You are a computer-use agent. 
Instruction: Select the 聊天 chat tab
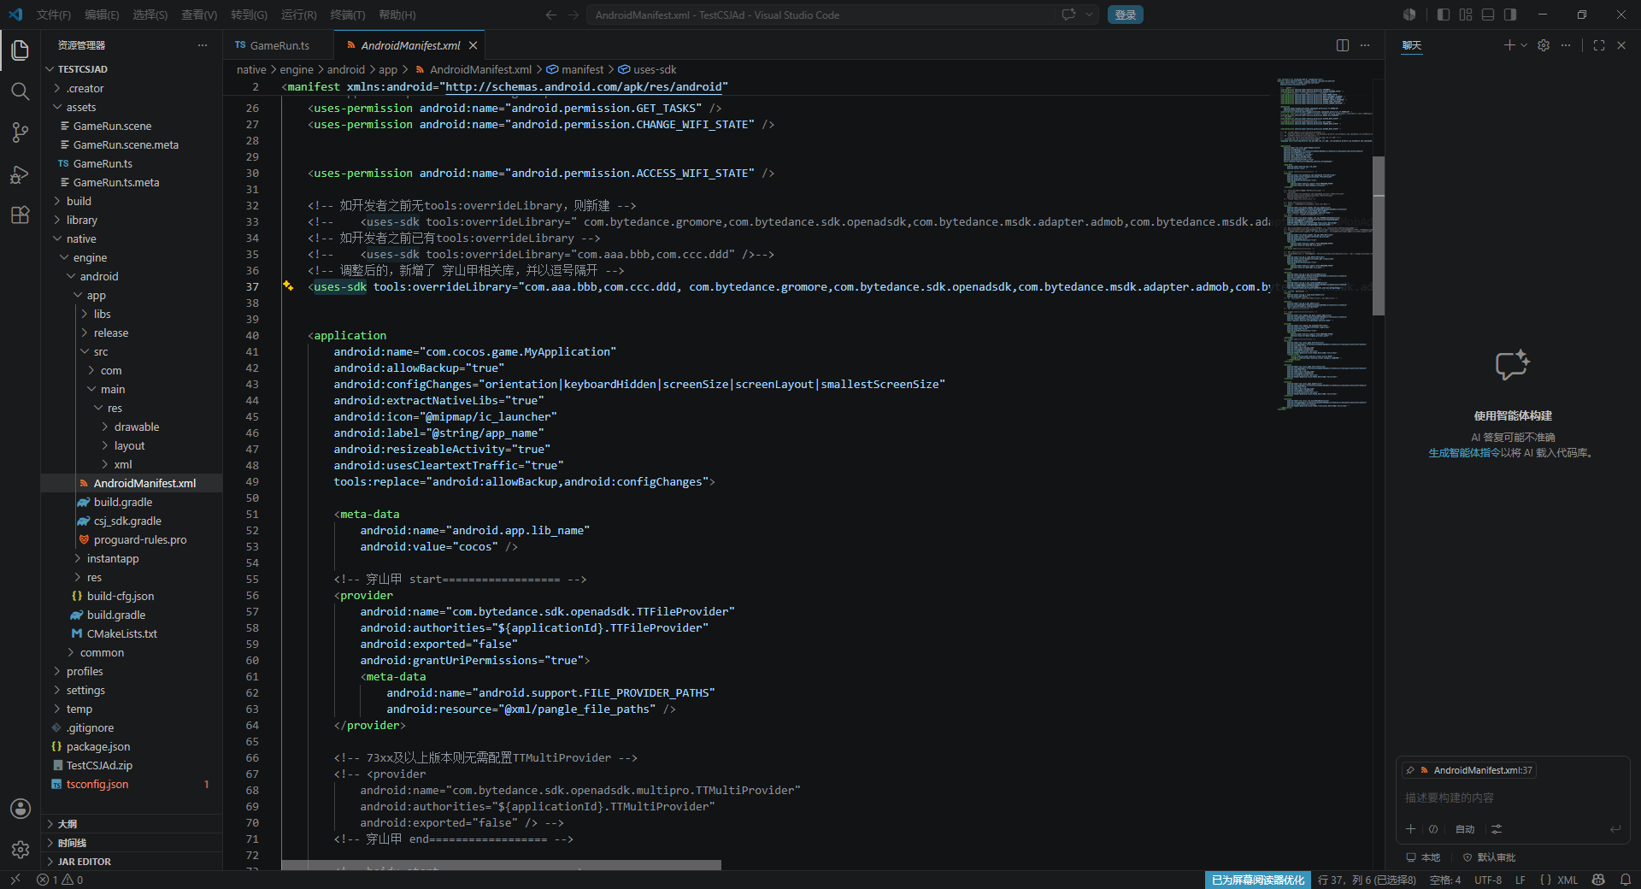point(1412,45)
